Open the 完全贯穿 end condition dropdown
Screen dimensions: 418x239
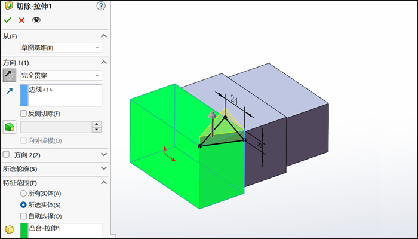tap(61, 75)
